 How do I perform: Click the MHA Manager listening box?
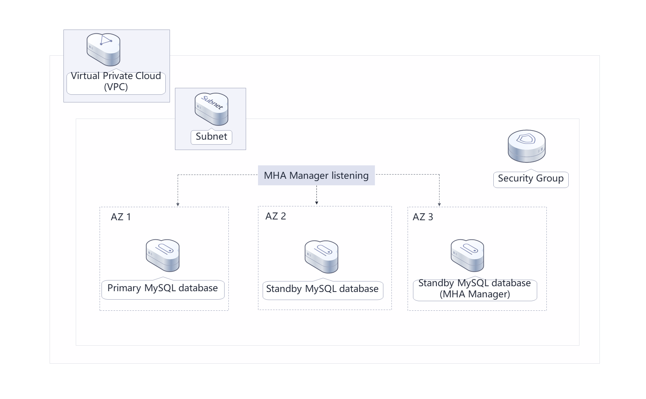316,175
